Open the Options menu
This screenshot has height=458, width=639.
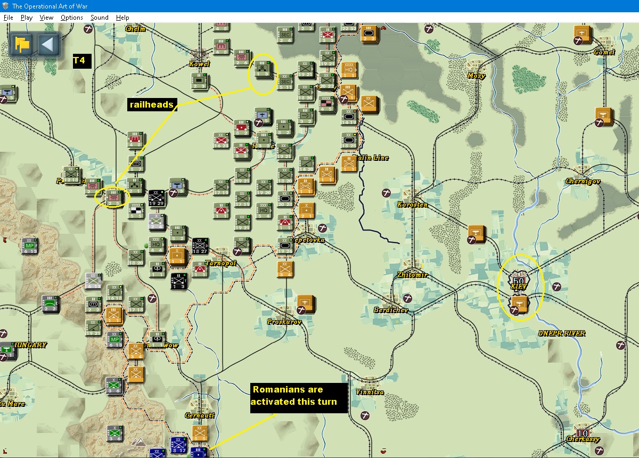(x=71, y=18)
